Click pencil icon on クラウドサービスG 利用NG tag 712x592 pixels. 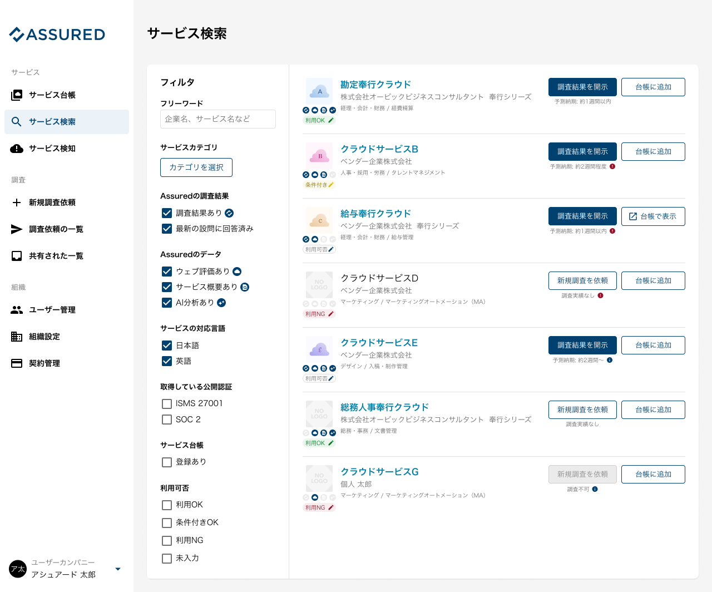(331, 507)
